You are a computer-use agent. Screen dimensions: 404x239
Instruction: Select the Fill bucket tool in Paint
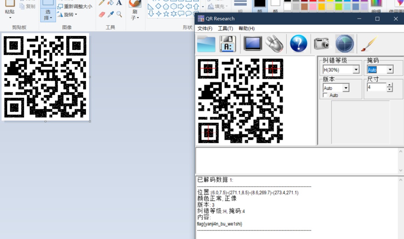click(x=110, y=3)
